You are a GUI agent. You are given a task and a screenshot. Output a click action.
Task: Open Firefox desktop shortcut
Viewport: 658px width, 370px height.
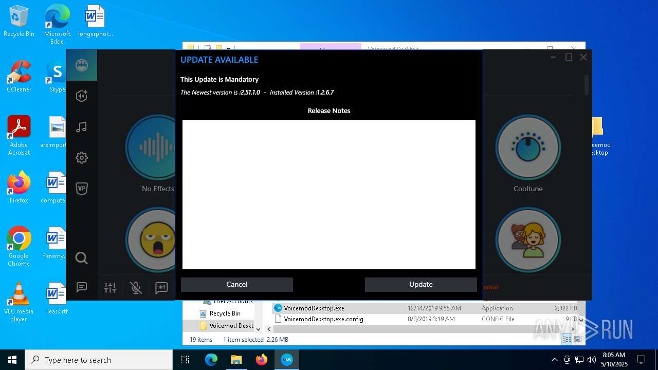pos(19,188)
